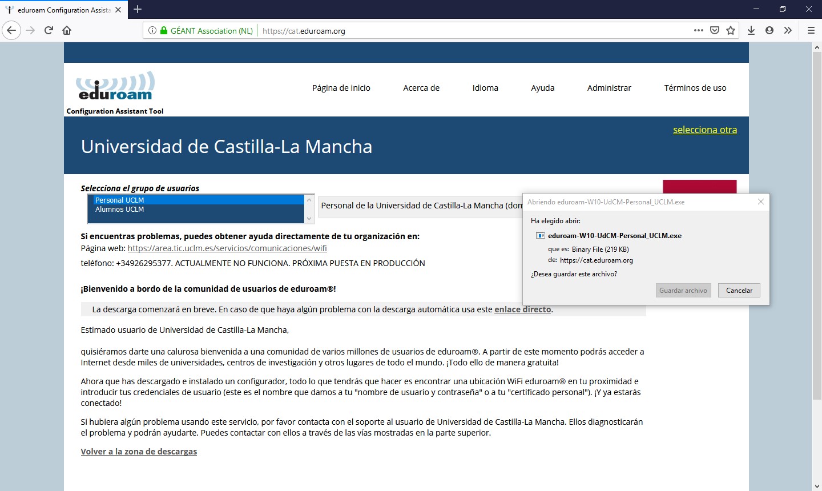
Task: Click 'Volver a la zona de descargas'
Action: click(x=139, y=452)
